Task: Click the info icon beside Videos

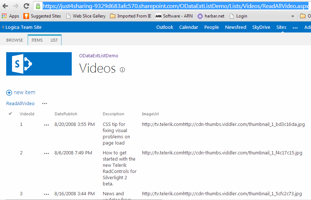Action: click(x=122, y=70)
